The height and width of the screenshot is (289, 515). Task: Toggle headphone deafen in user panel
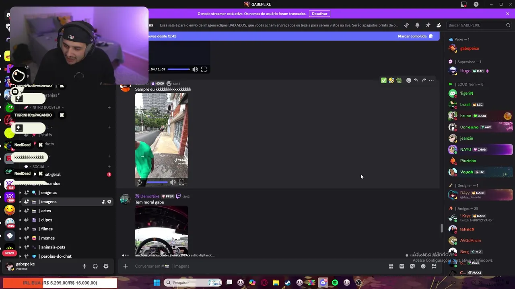tap(95, 266)
